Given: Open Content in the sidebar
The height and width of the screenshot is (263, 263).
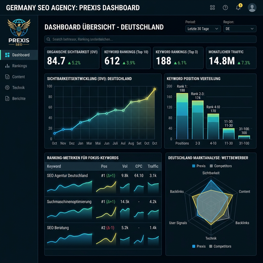Looking at the screenshot, I should tap(19, 77).
